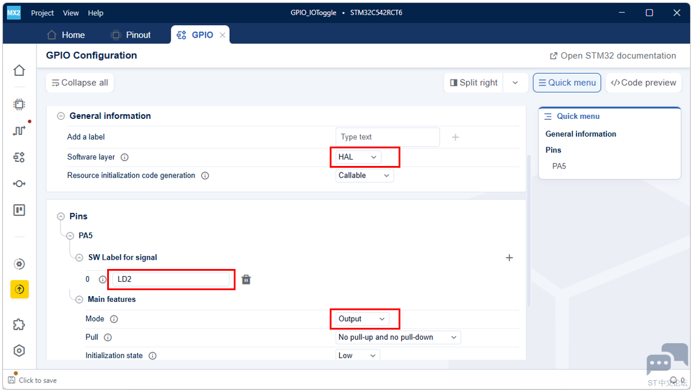Open the View menu
Screen dimensions: 693x392
pyautogui.click(x=71, y=13)
